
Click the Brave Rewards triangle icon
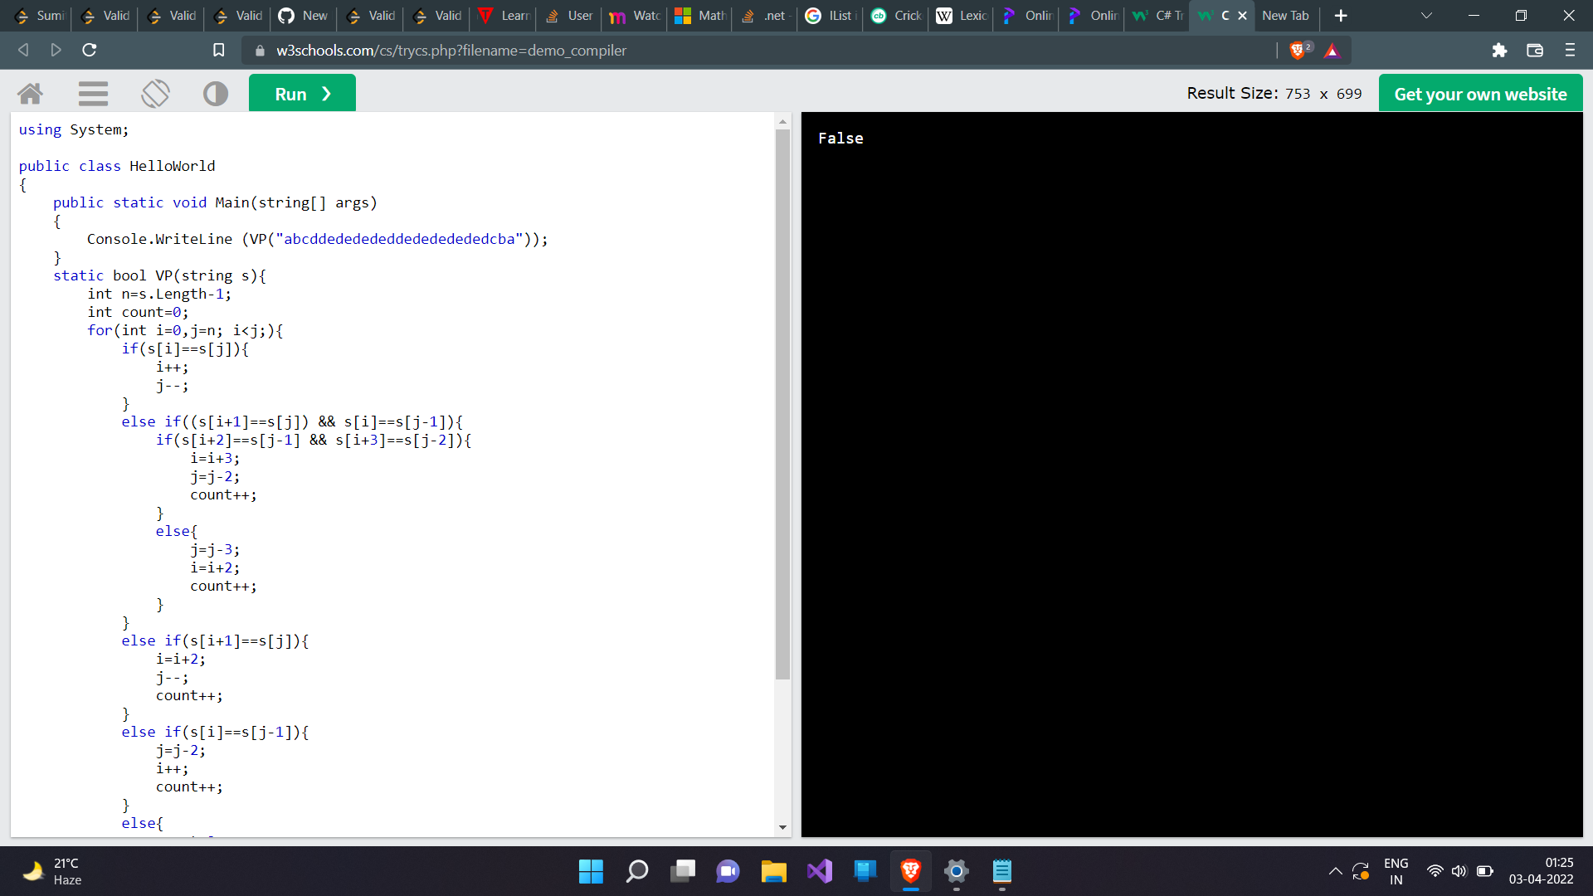tap(1332, 51)
